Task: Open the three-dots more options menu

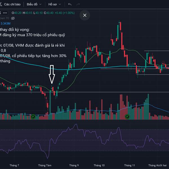Action: pyautogui.click(x=5, y=13)
